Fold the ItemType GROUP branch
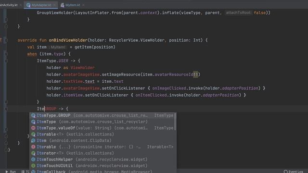The width and height of the screenshot is (308, 173). tap(6, 109)
